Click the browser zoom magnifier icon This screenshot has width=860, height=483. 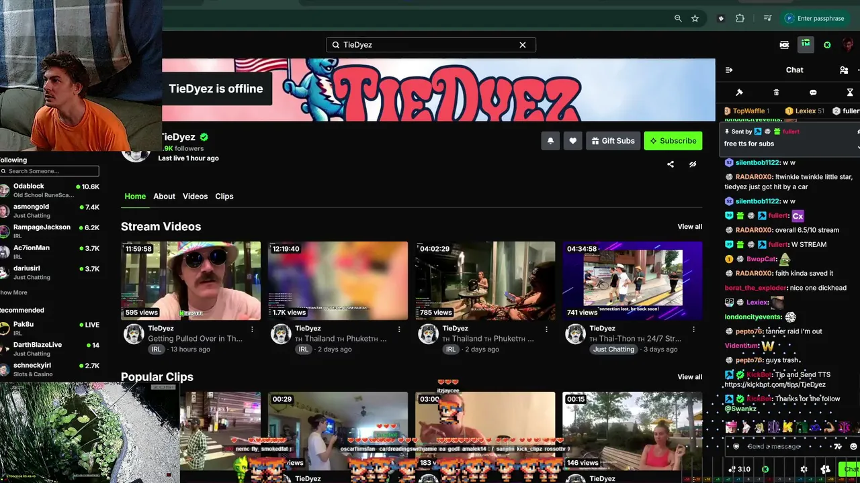click(x=678, y=19)
